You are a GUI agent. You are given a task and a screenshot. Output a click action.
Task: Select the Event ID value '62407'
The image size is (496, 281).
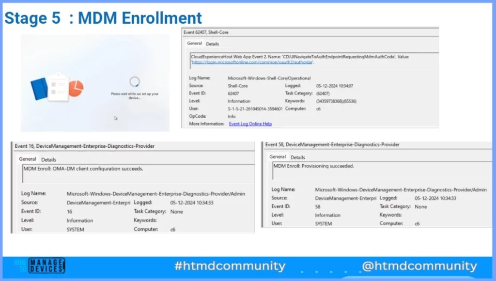tap(233, 94)
